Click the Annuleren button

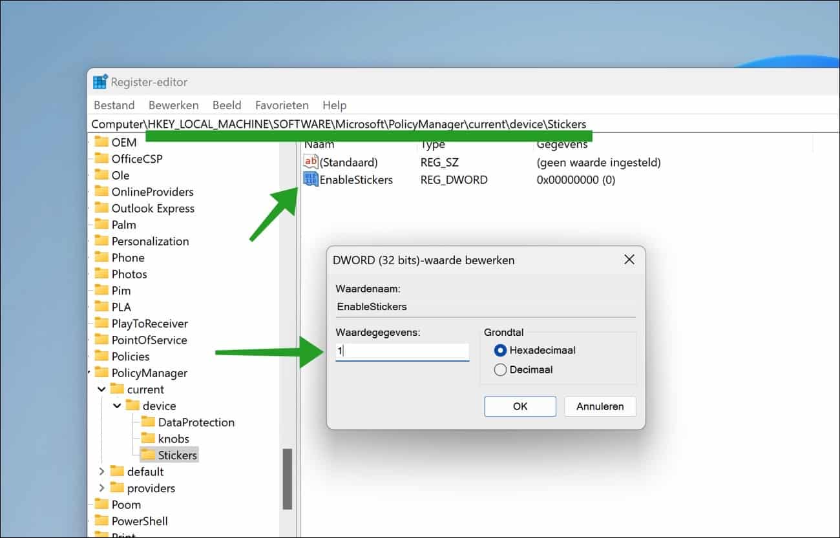(x=600, y=406)
